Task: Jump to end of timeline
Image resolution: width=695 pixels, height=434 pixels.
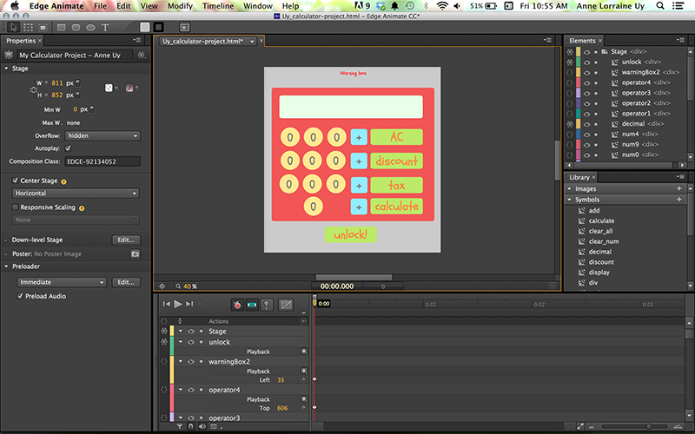Action: (189, 304)
